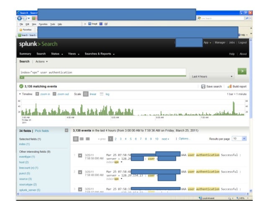267x201 pixels.
Task: Select the linear scale icon
Action: point(86,94)
